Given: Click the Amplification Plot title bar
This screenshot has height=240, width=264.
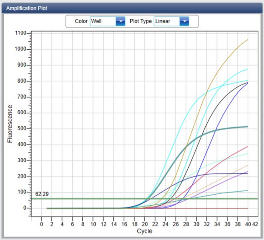Looking at the screenshot, I should [132, 8].
